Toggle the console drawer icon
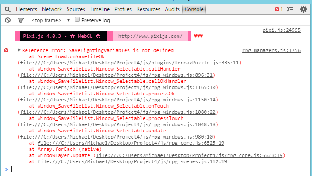This screenshot has height=176, width=312. click(x=290, y=9)
